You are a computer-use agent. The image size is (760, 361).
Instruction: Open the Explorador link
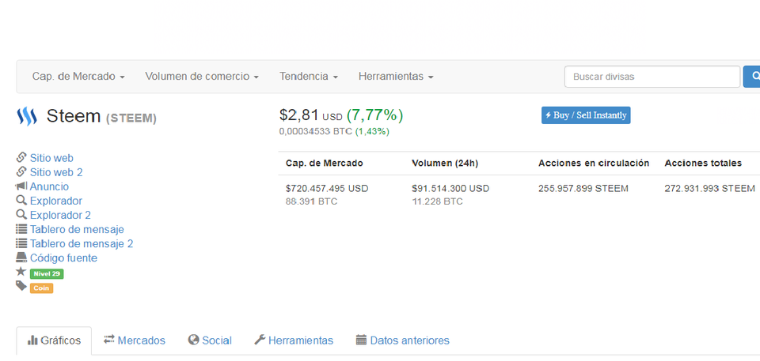[x=56, y=201]
